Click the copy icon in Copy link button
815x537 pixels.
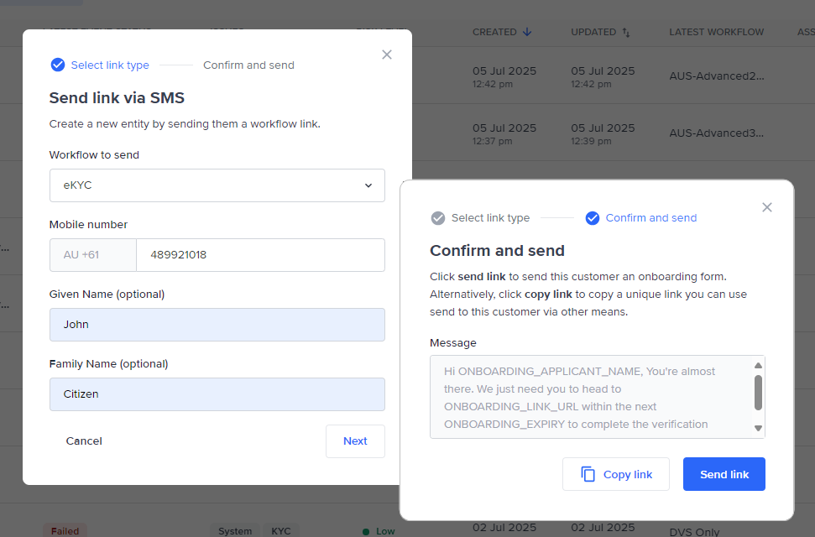(588, 474)
